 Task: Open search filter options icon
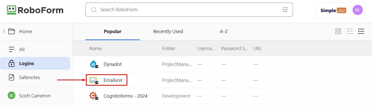point(285,10)
